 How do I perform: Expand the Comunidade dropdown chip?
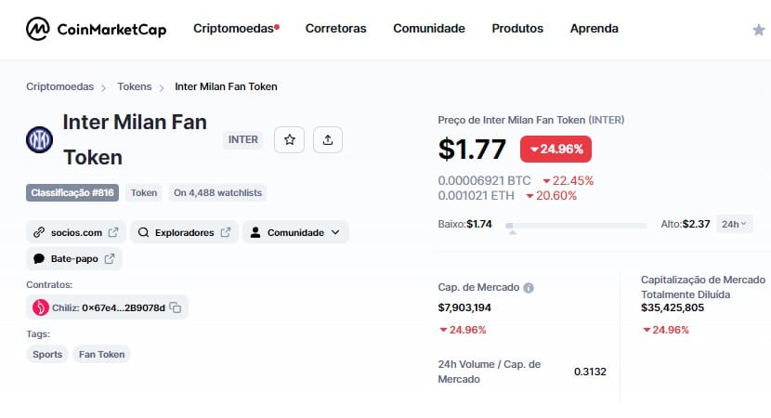point(295,232)
